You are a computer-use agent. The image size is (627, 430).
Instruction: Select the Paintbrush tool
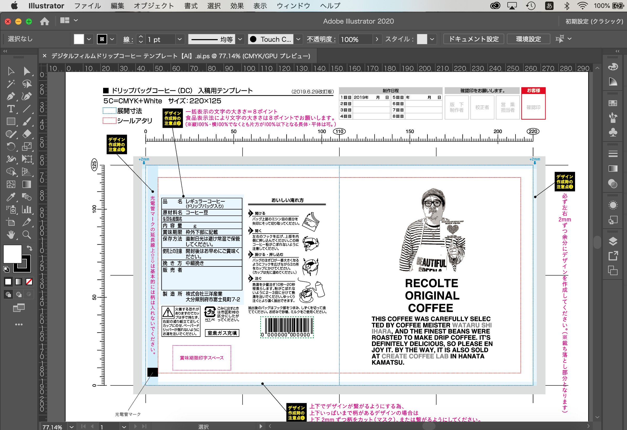click(27, 122)
